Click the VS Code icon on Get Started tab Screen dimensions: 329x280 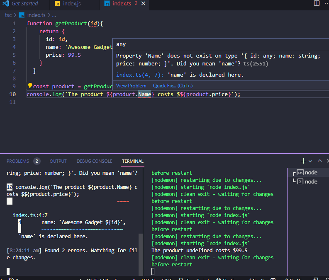[6, 3]
